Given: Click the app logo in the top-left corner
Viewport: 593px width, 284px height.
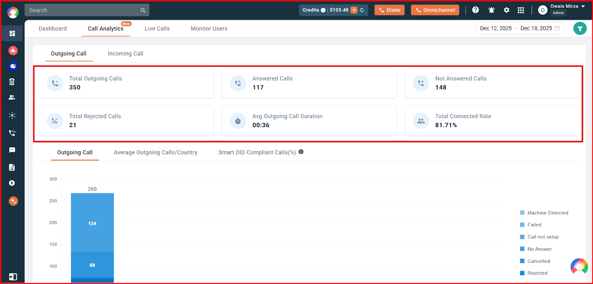Looking at the screenshot, I should point(13,12).
